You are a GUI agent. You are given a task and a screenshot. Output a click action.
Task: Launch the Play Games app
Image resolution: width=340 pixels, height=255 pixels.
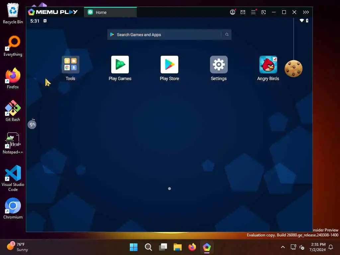click(120, 65)
